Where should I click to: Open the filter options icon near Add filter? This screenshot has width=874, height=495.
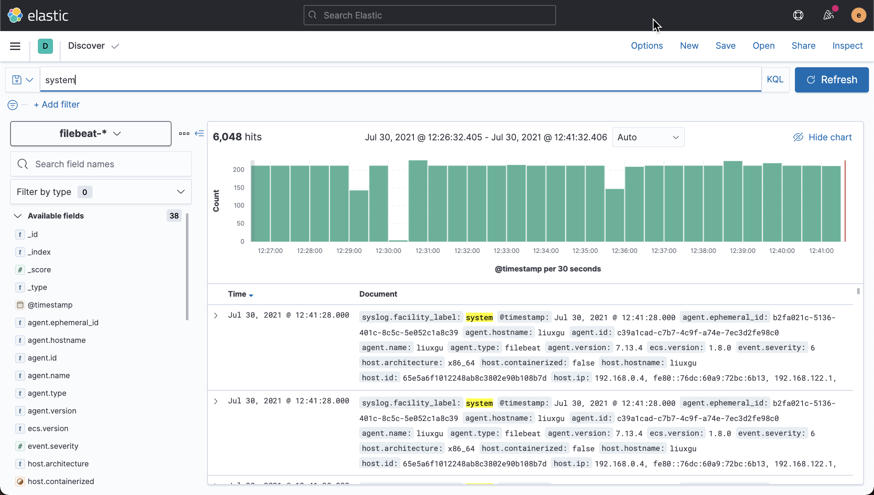[12, 105]
